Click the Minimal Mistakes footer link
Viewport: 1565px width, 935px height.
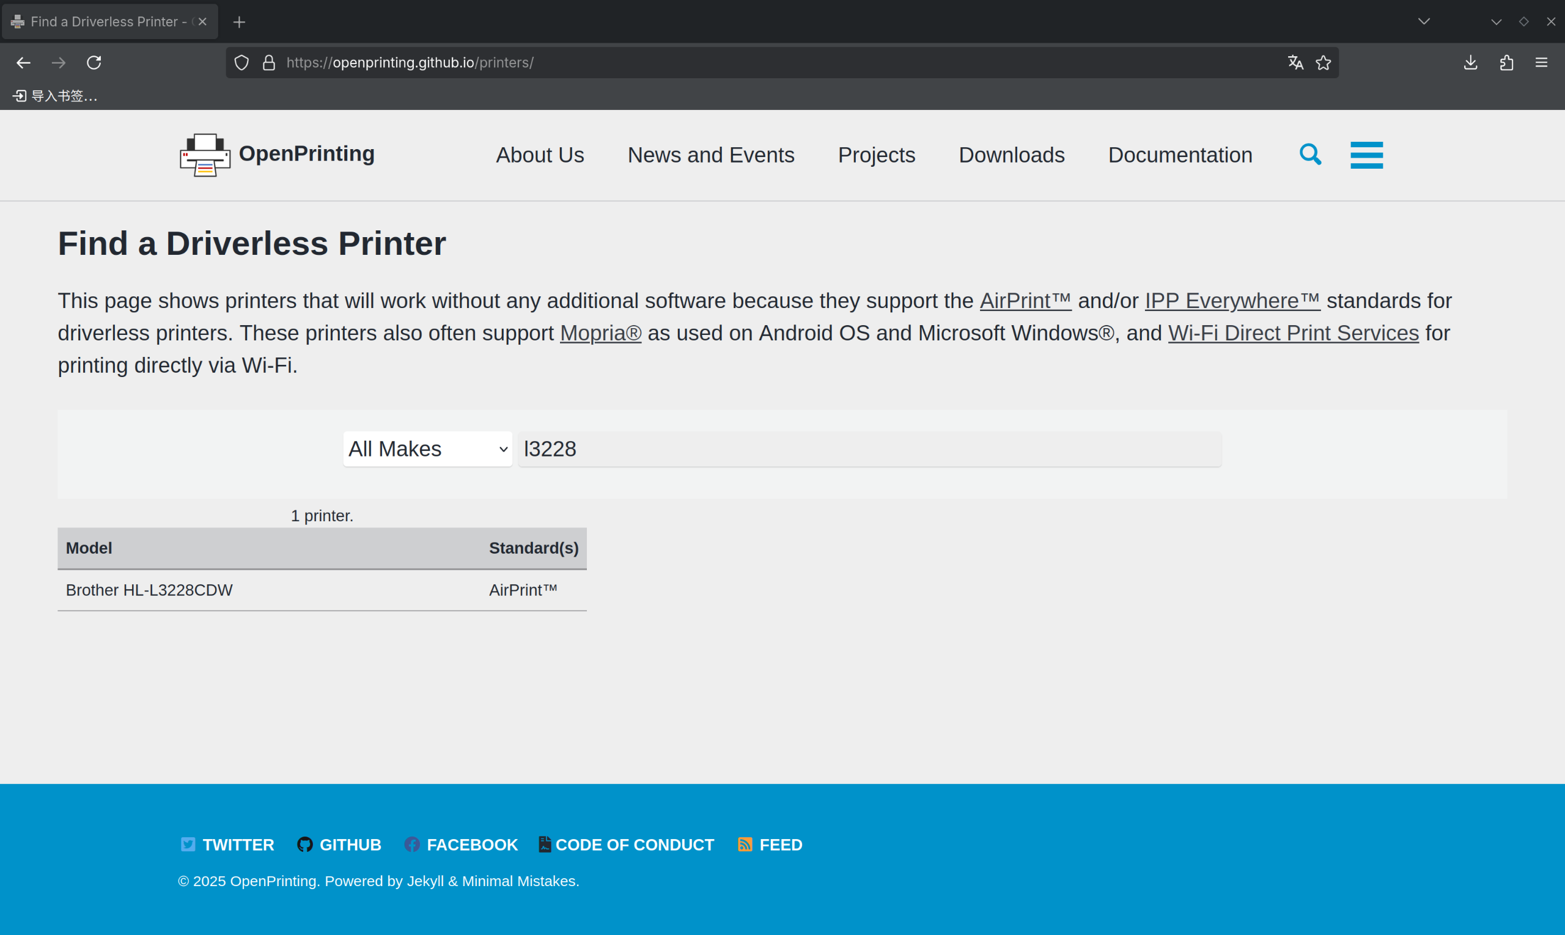(x=519, y=881)
